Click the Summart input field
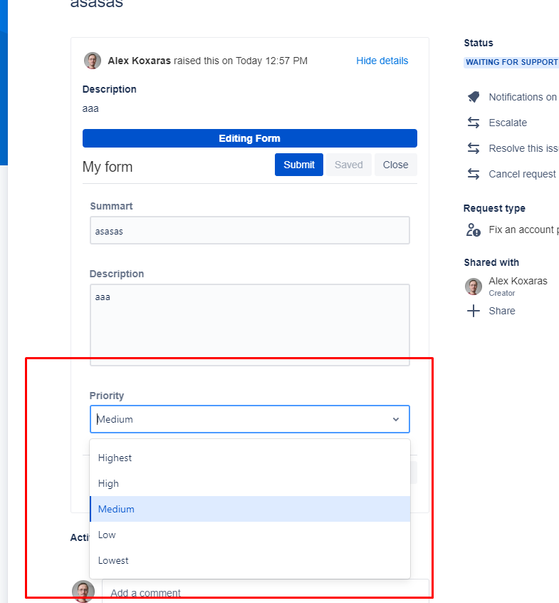This screenshot has height=603, width=559. click(x=250, y=230)
